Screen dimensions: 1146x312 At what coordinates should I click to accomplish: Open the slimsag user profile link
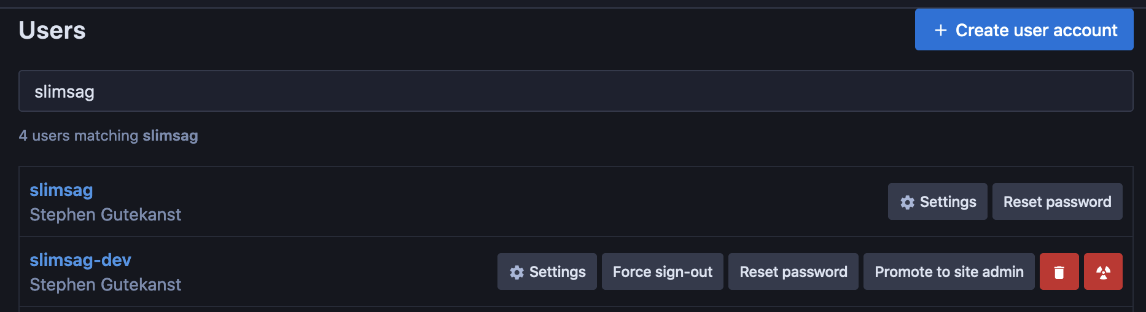(61, 190)
